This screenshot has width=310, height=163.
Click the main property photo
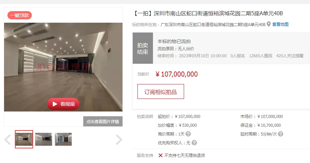(x=63, y=67)
